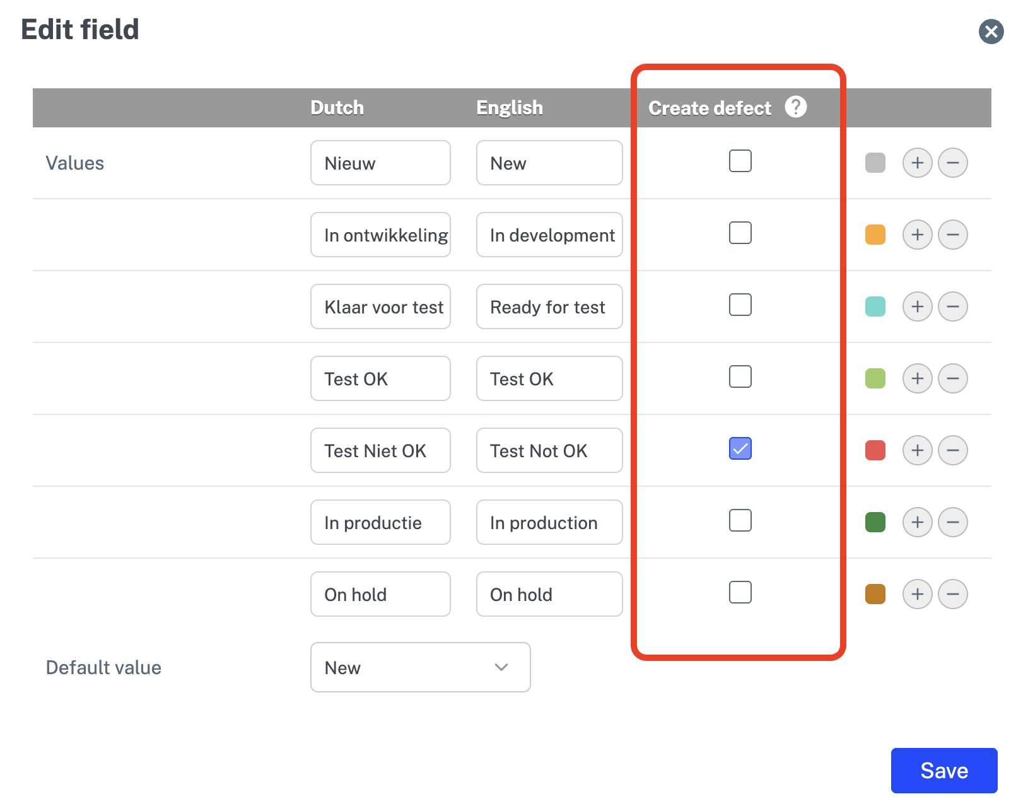Add a row after On hold
This screenshot has width=1028, height=811.
[917, 594]
